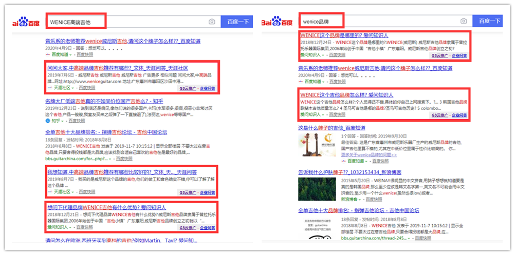
Task: Open result 告诉我什么护肤牌子 新浪博客
Action: [350, 172]
